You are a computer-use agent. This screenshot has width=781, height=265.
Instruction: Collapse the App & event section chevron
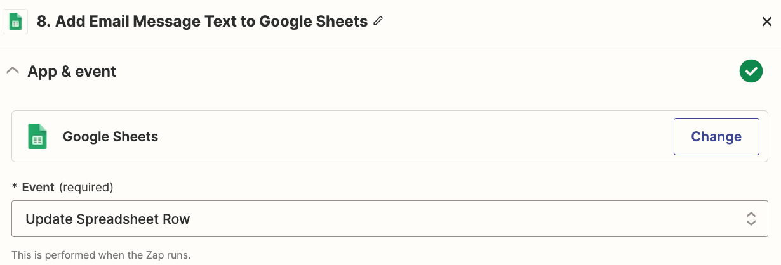(12, 72)
